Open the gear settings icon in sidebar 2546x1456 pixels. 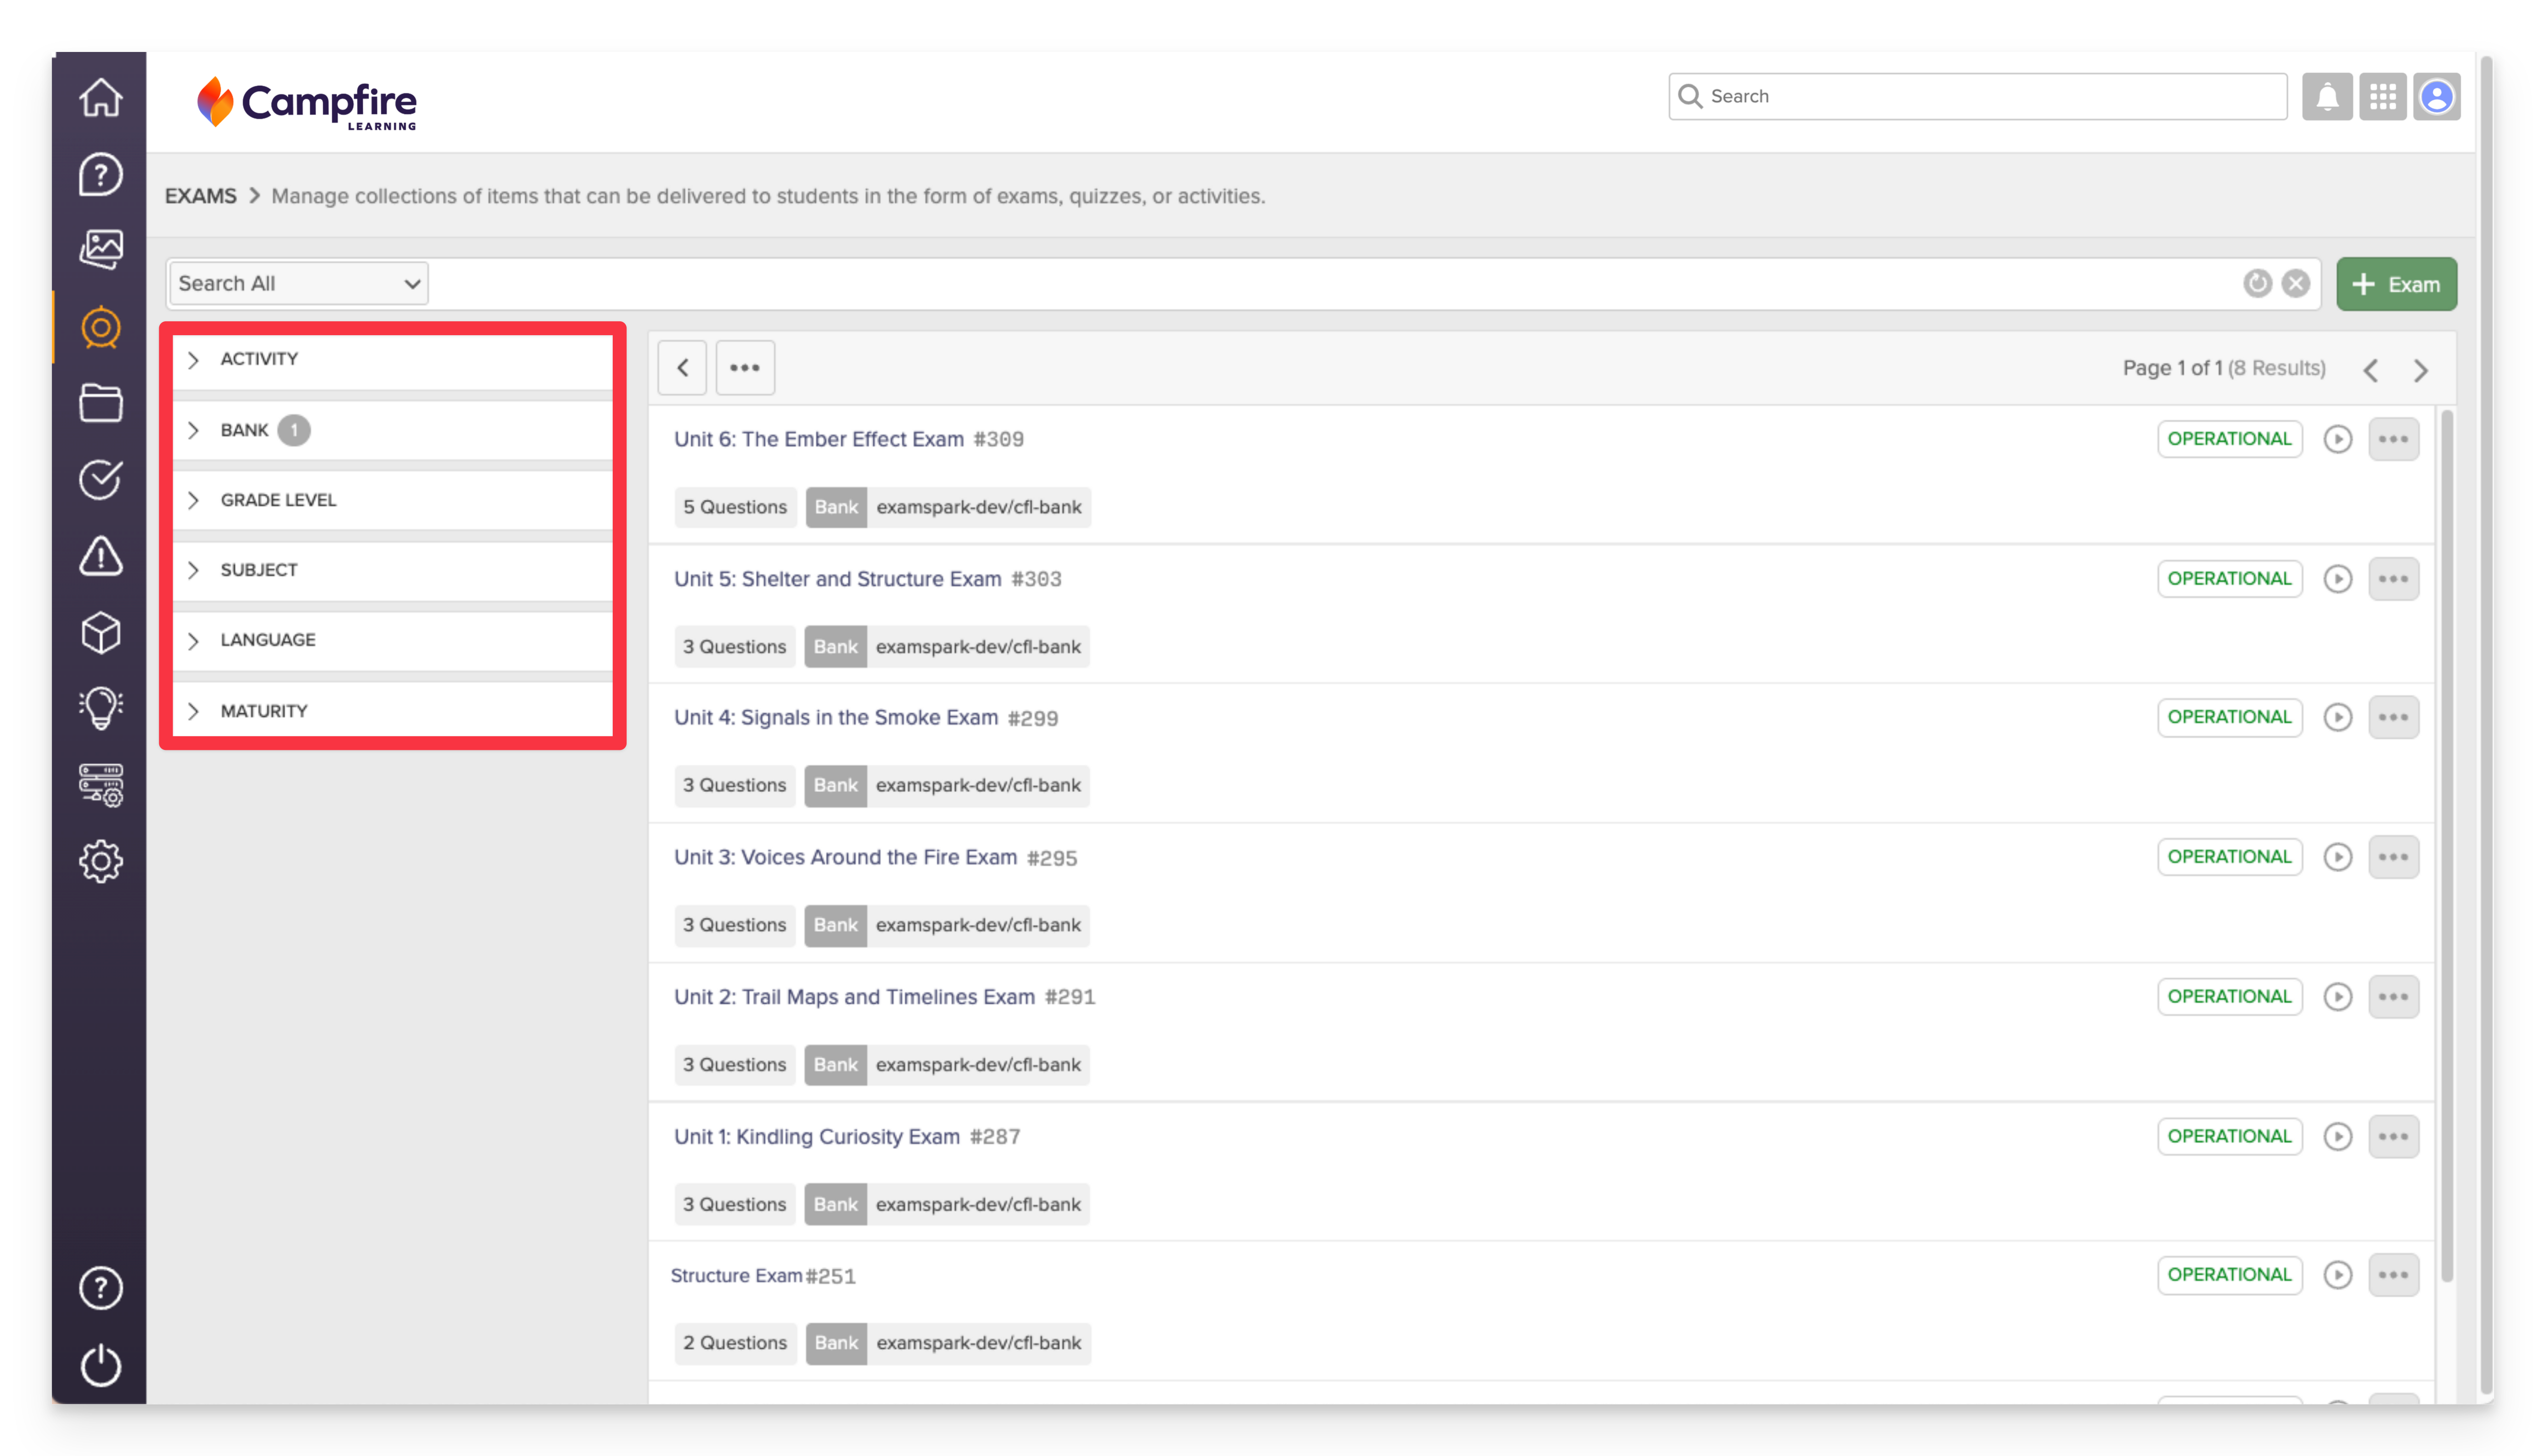[100, 861]
